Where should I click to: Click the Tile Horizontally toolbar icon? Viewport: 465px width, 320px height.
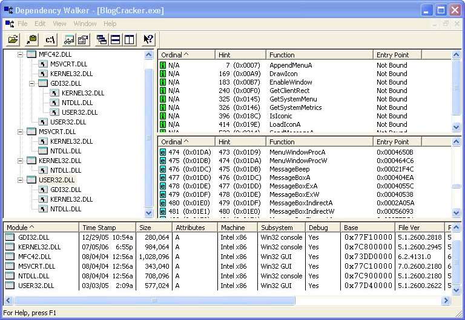tap(116, 39)
